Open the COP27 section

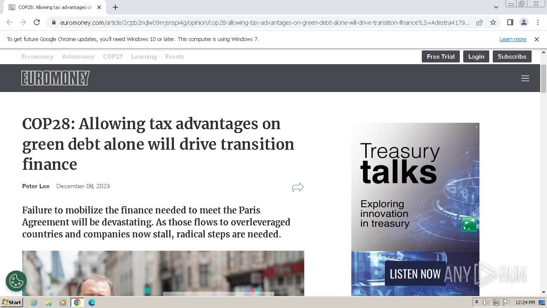point(113,56)
